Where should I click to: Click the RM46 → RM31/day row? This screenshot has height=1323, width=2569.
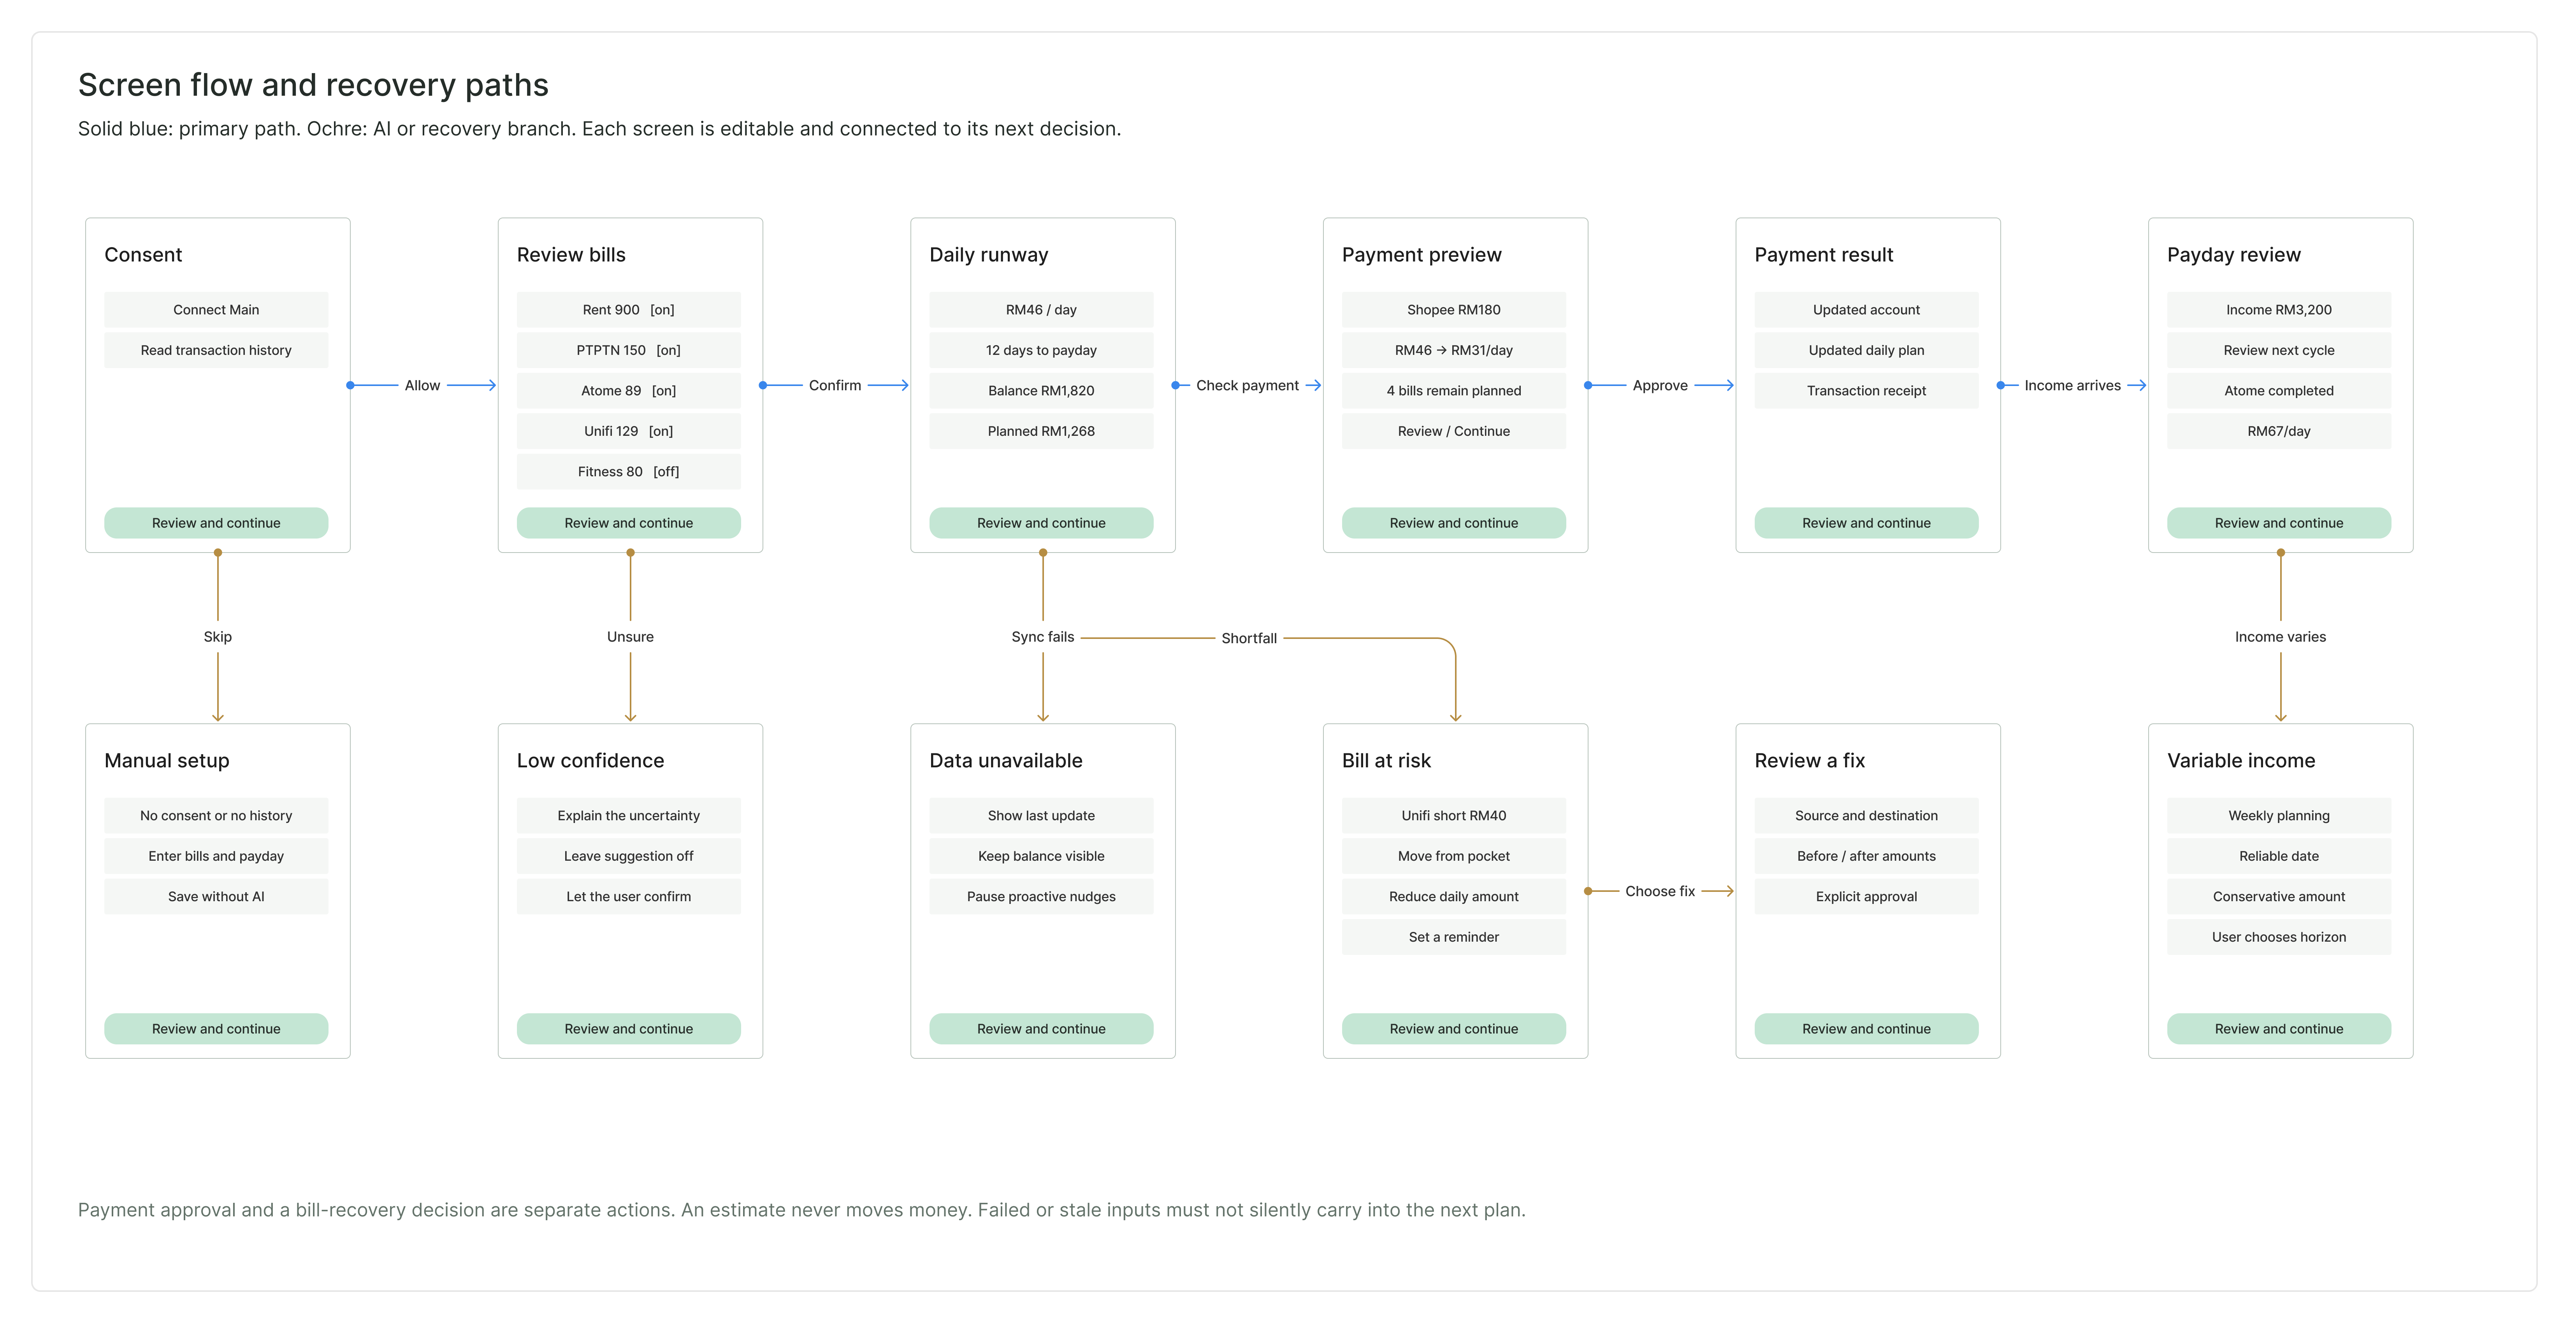[x=1454, y=350]
